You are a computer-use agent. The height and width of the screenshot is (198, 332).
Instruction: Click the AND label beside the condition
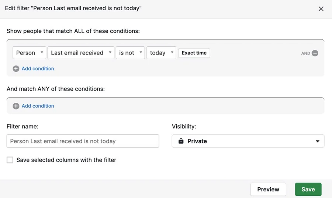point(305,53)
